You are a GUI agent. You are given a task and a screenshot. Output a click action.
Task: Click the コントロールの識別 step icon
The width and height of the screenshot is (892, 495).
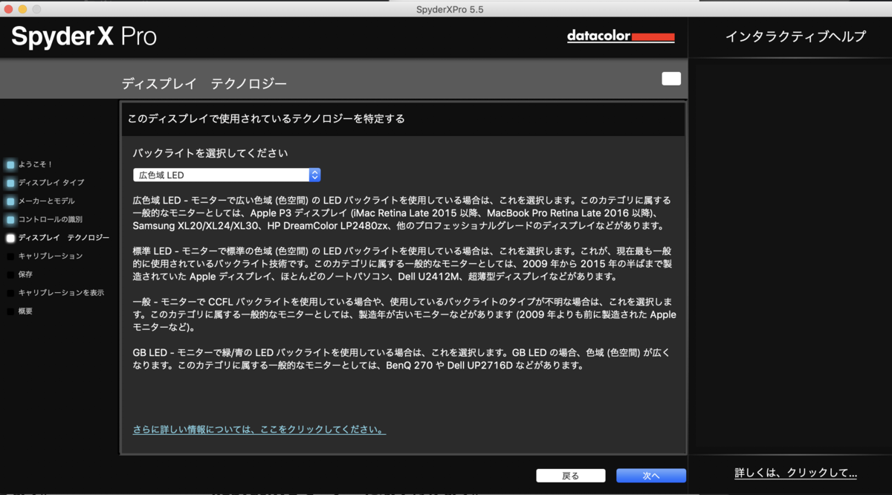[x=10, y=218]
